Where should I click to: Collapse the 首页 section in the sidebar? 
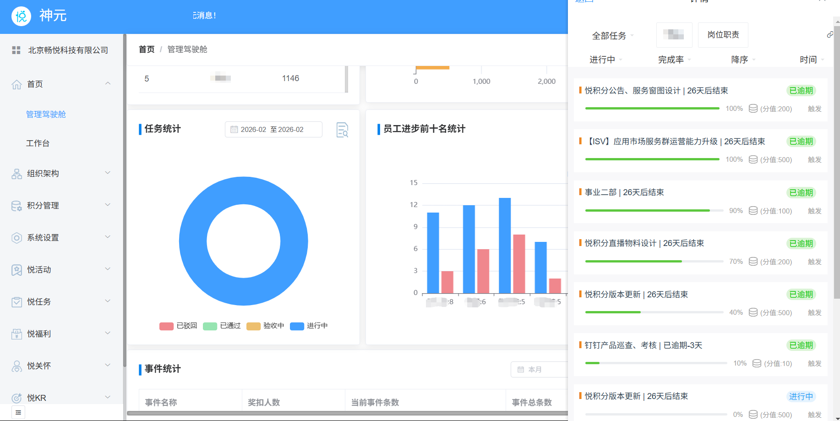coord(108,83)
